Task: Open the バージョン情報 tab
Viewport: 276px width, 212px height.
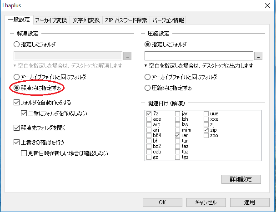Action: point(168,20)
